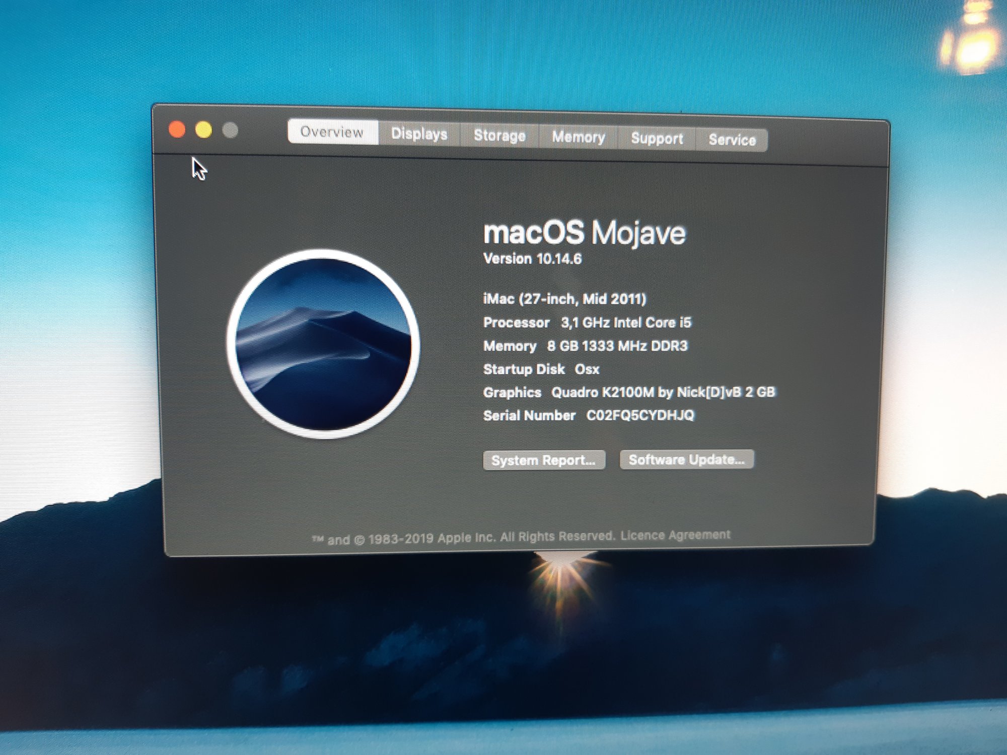The image size is (1007, 755).
Task: Click the iMac 27-inch Mid 2011 model line
Action: click(x=564, y=299)
